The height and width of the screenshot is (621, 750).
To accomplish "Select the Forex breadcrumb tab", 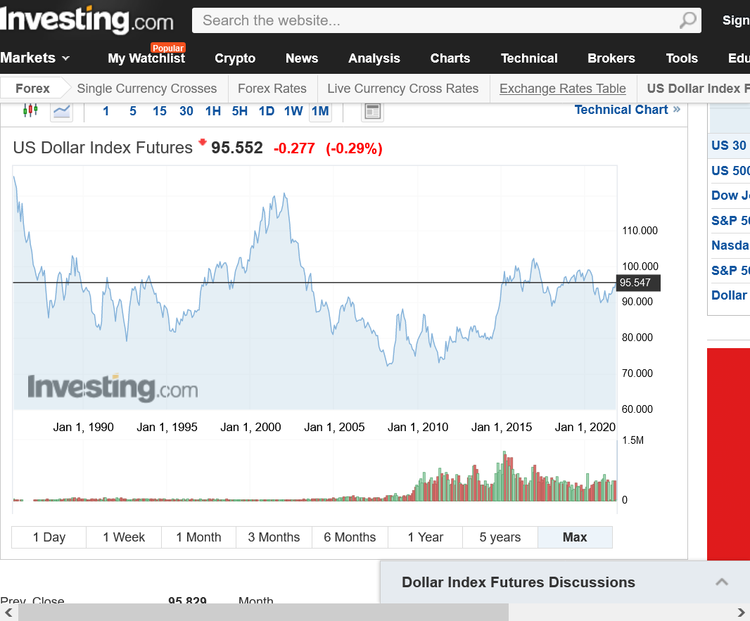I will [x=32, y=89].
